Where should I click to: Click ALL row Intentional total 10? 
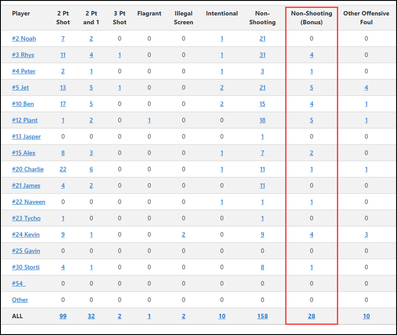click(x=222, y=316)
